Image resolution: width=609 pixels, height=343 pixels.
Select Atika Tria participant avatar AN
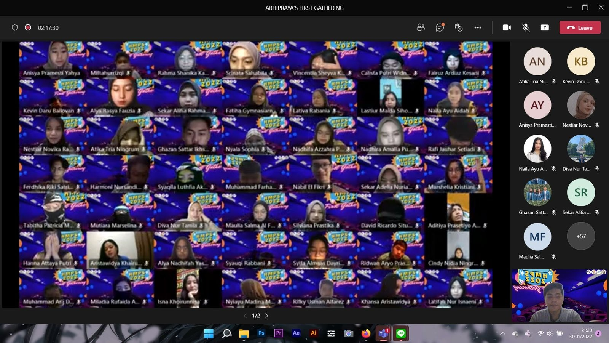click(537, 61)
